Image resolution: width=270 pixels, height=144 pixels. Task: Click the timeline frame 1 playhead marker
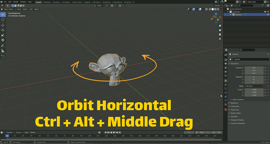pyautogui.click(x=7, y=136)
